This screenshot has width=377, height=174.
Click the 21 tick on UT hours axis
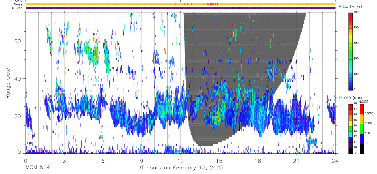297,160
